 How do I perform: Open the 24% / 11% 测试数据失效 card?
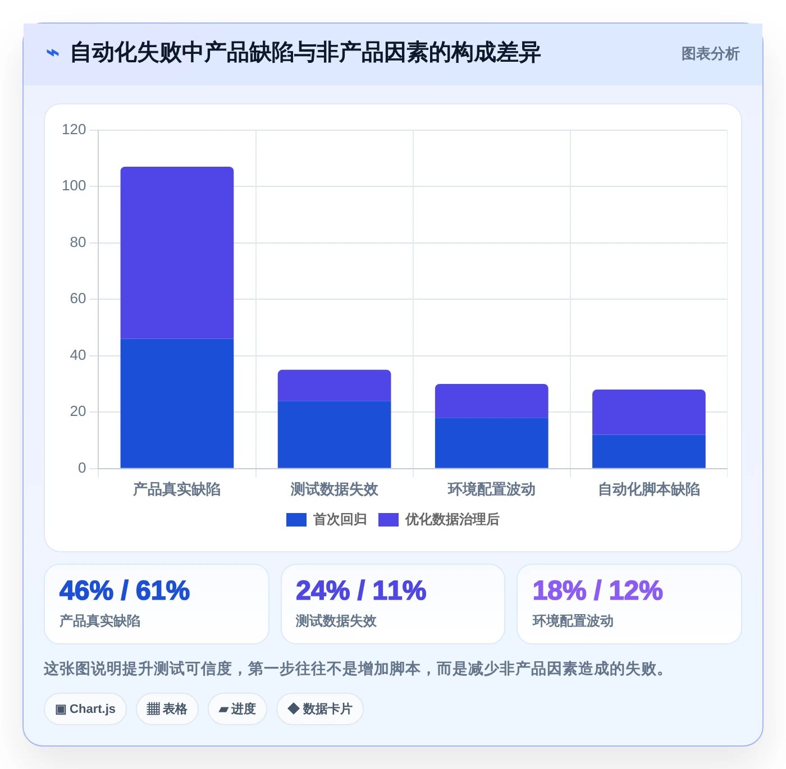pos(393,604)
